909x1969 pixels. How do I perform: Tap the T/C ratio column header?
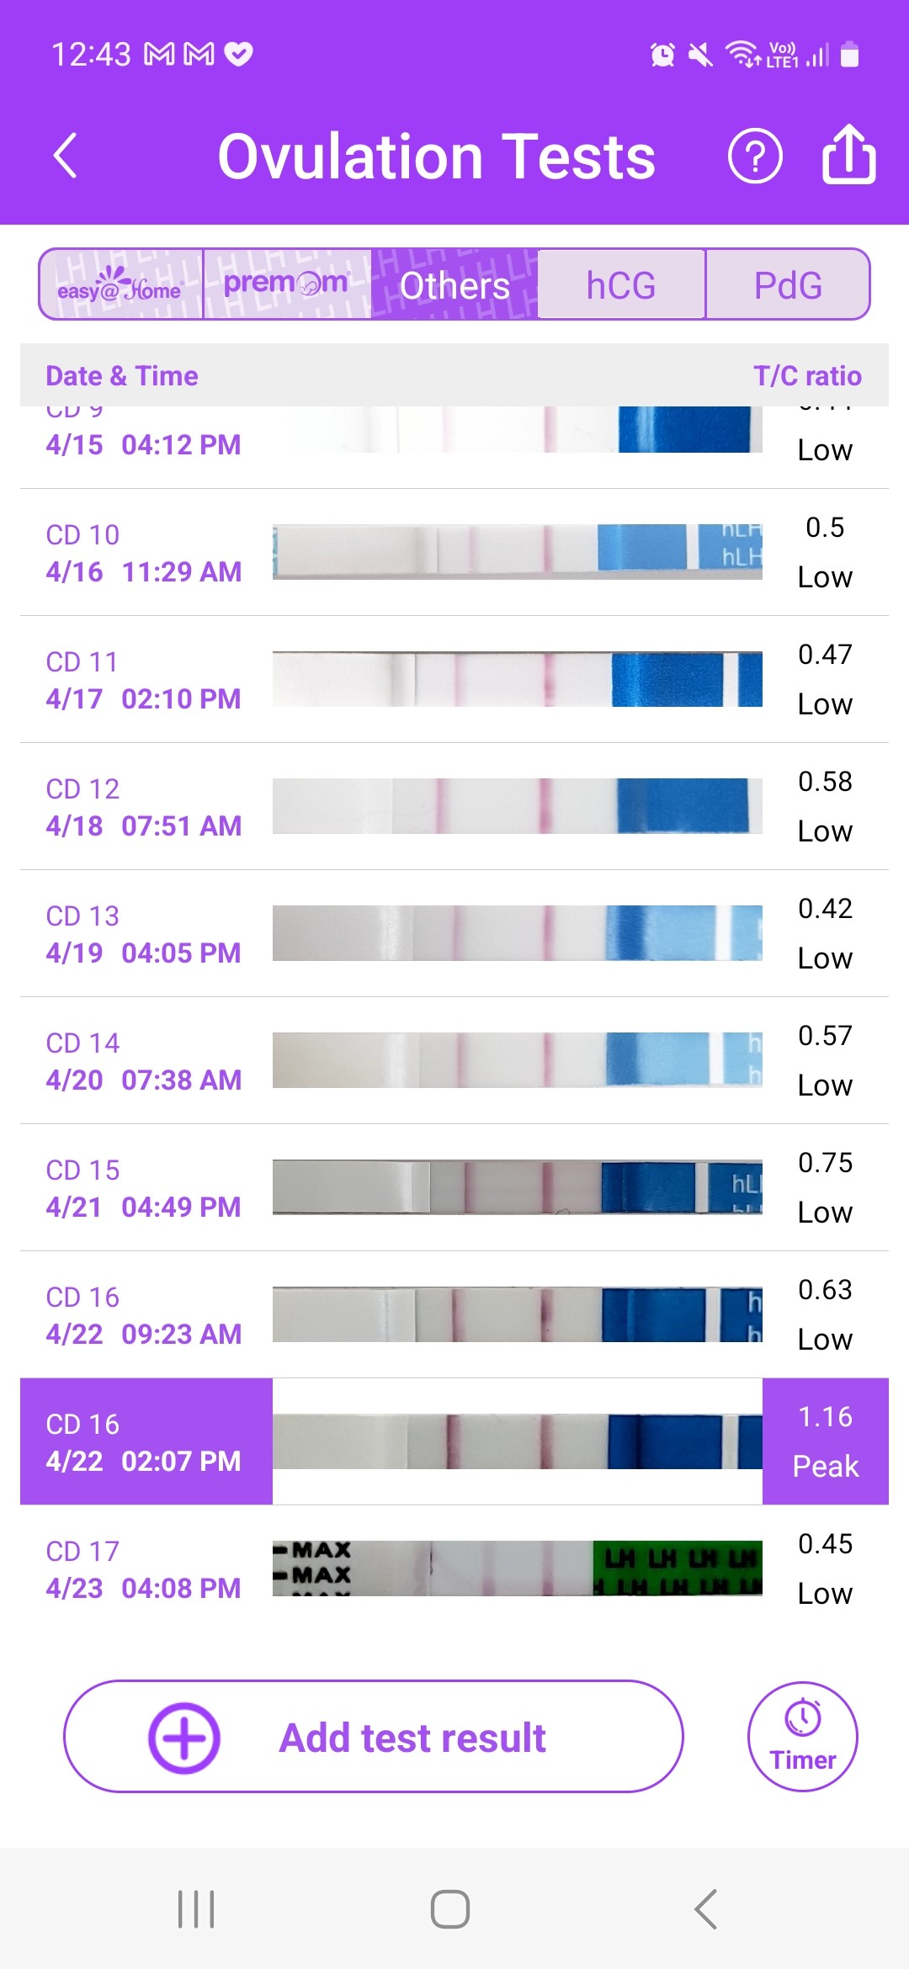click(x=806, y=375)
